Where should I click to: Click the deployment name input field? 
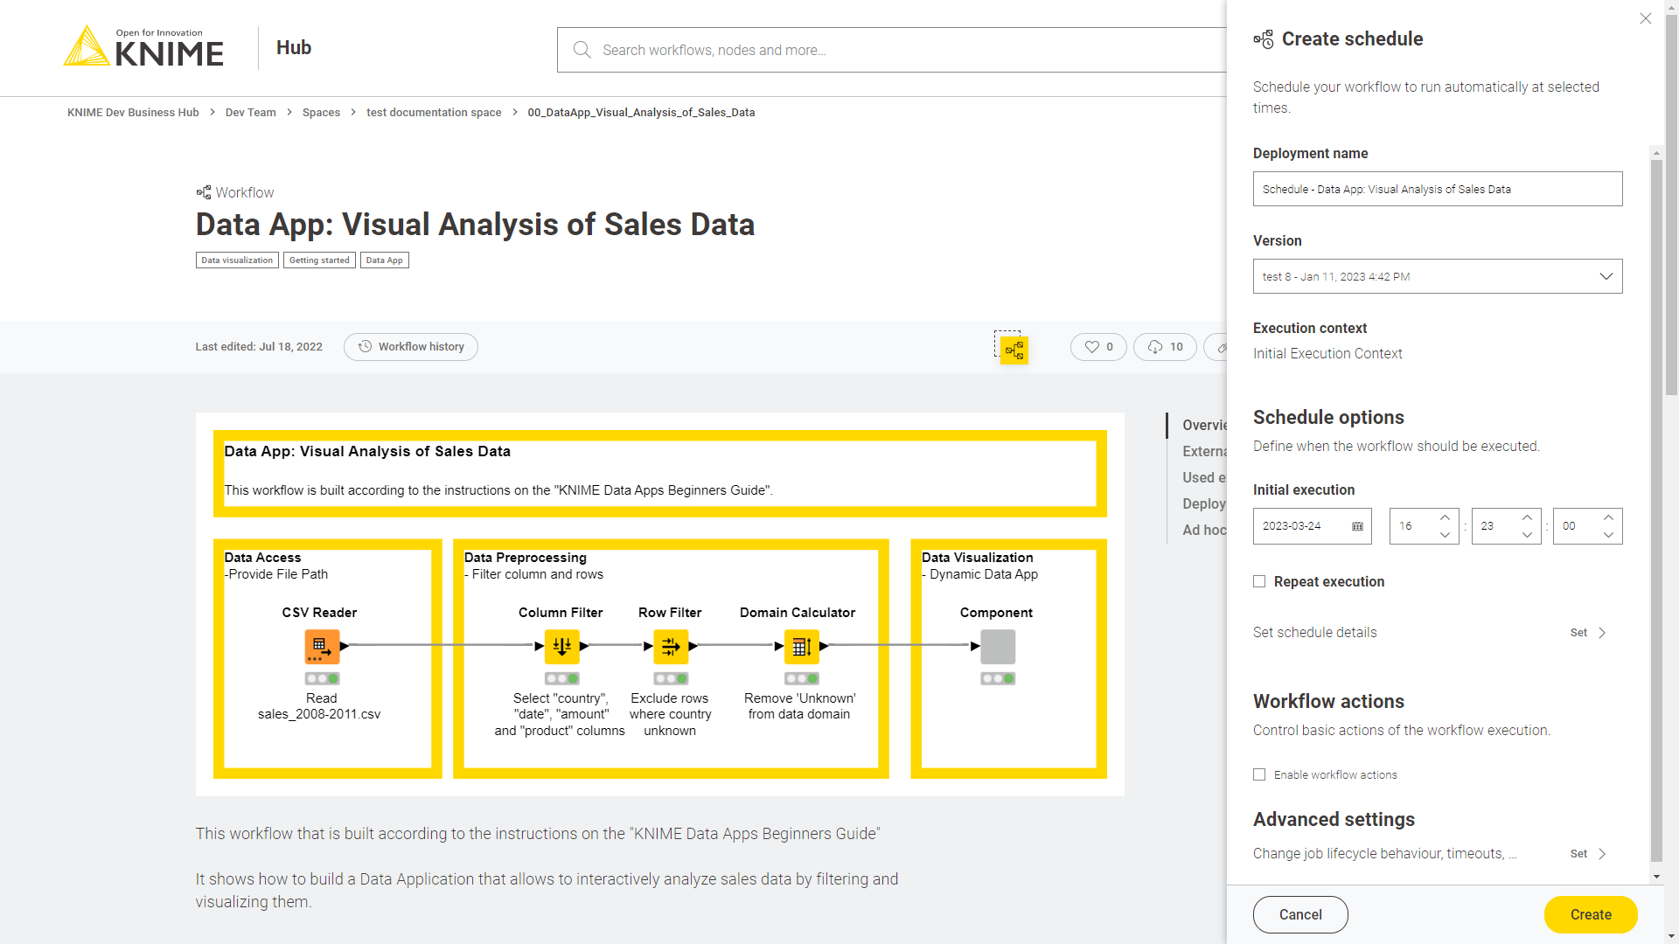1437,189
